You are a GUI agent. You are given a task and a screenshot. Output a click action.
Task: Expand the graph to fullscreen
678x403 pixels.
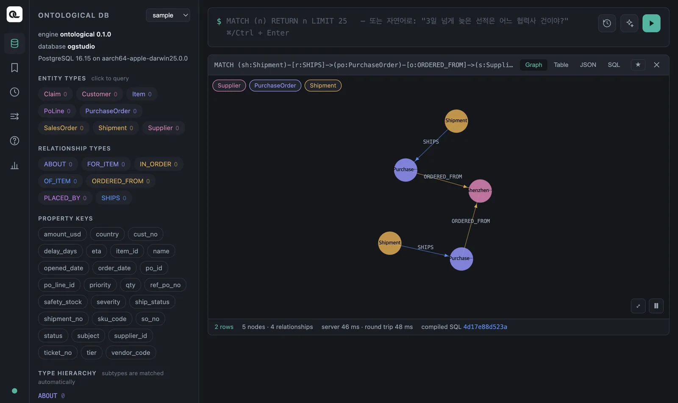point(638,306)
